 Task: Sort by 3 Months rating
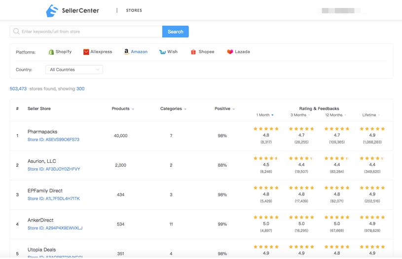300,115
